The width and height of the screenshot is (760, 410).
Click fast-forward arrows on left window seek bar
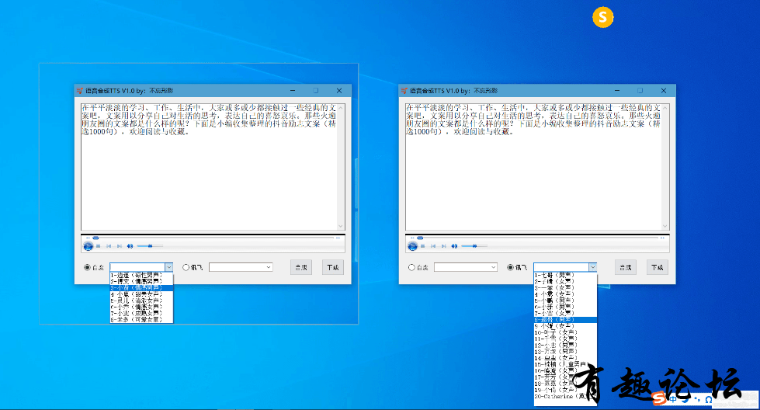point(338,238)
